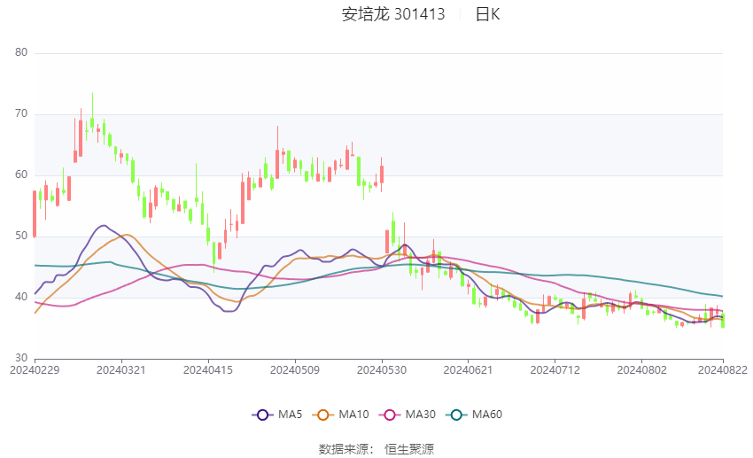Toggle the MA60 legend series
This screenshot has height=458, width=753.
(x=474, y=415)
